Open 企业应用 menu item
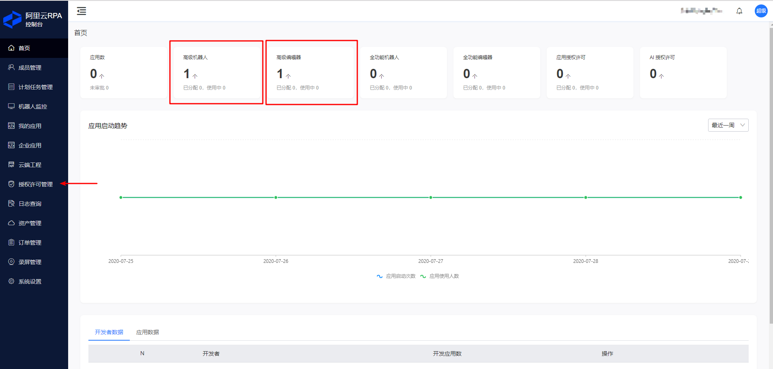Screen dimensions: 773x369 pos(34,145)
